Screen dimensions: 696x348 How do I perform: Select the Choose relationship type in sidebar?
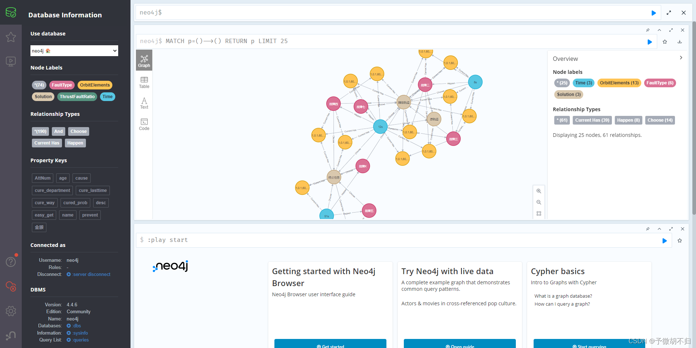click(79, 131)
